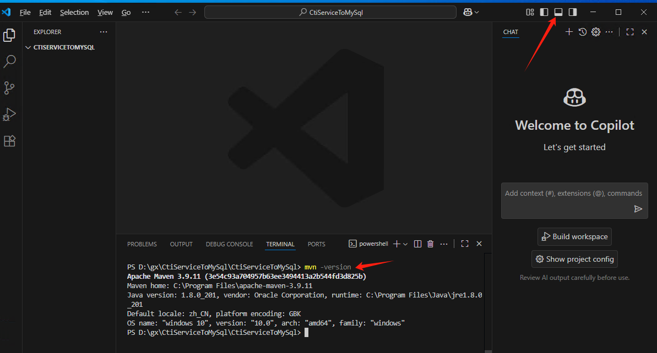Open chat panel more actions

[609, 32]
